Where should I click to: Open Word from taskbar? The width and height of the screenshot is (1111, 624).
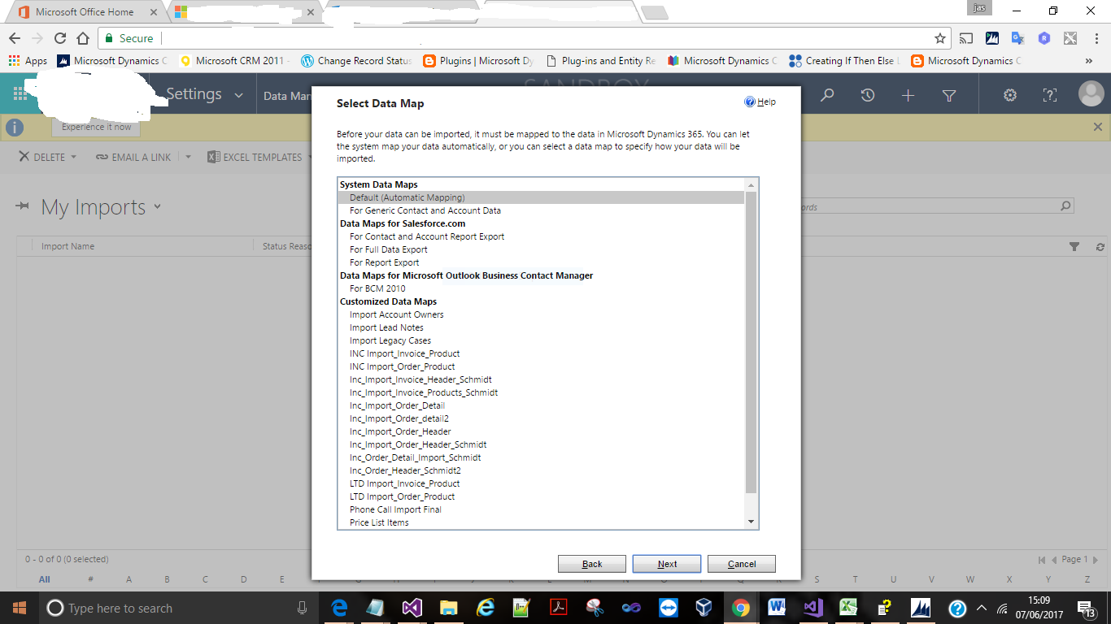click(776, 608)
